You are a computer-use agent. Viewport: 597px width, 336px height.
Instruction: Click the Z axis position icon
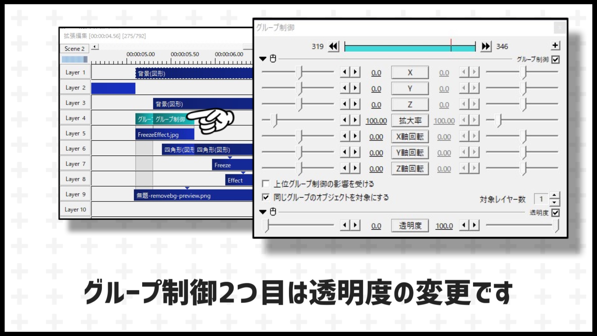tap(410, 104)
